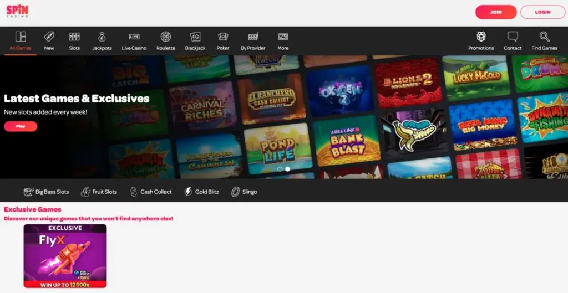
Task: Switch to the Live Casino tab label
Action: pos(134,48)
